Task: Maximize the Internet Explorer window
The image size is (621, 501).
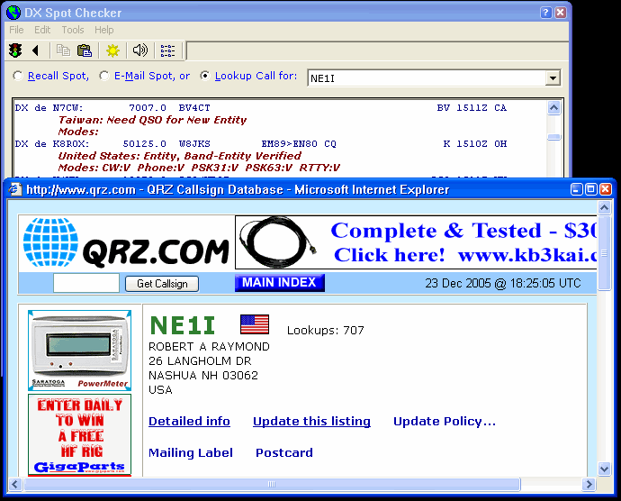Action: pyautogui.click(x=591, y=189)
